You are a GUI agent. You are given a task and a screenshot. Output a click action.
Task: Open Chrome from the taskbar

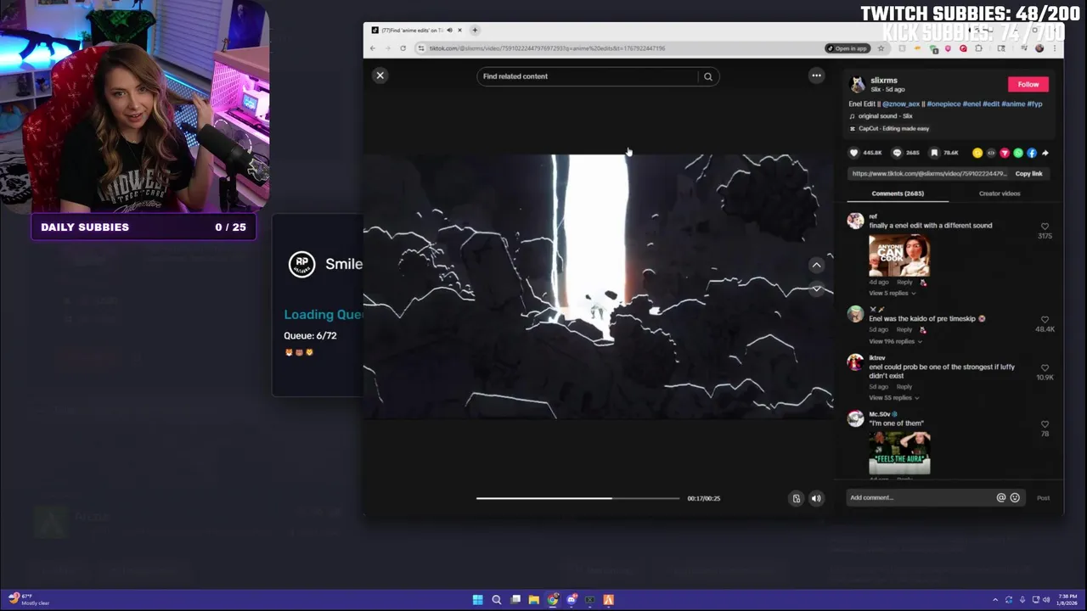click(553, 600)
